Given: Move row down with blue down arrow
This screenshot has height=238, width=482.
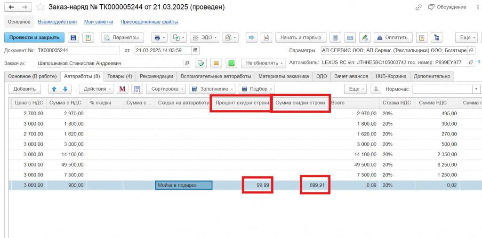Looking at the screenshot, I should (65, 89).
